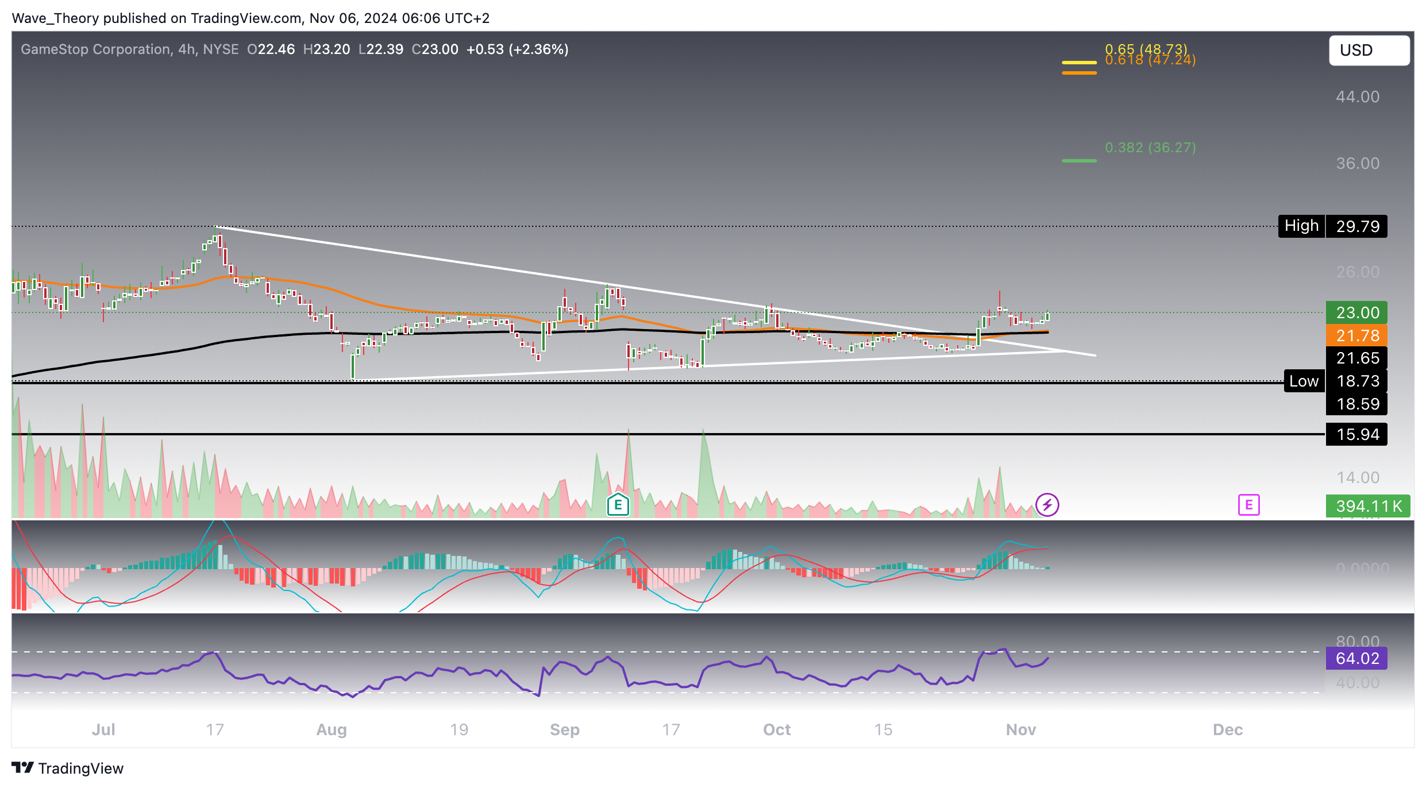Click the low value L22.39 in the legend
The width and height of the screenshot is (1426, 788).
point(380,49)
